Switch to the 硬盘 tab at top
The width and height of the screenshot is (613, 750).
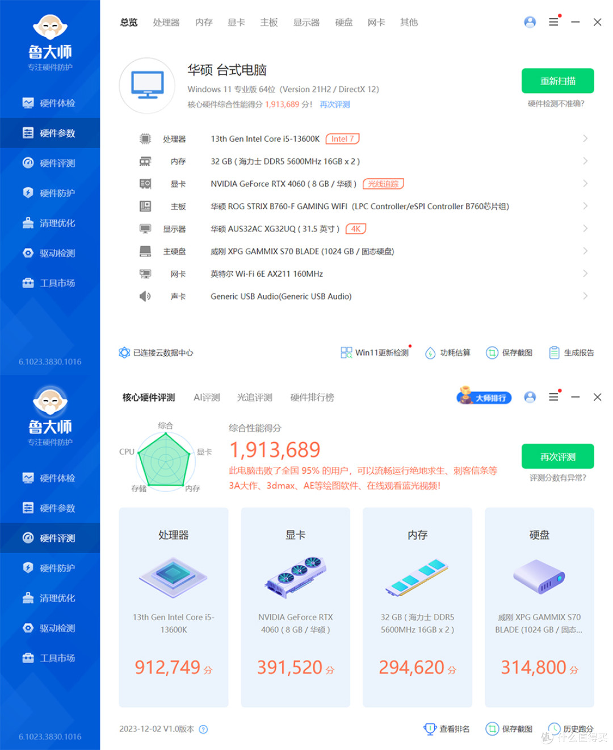click(x=344, y=22)
